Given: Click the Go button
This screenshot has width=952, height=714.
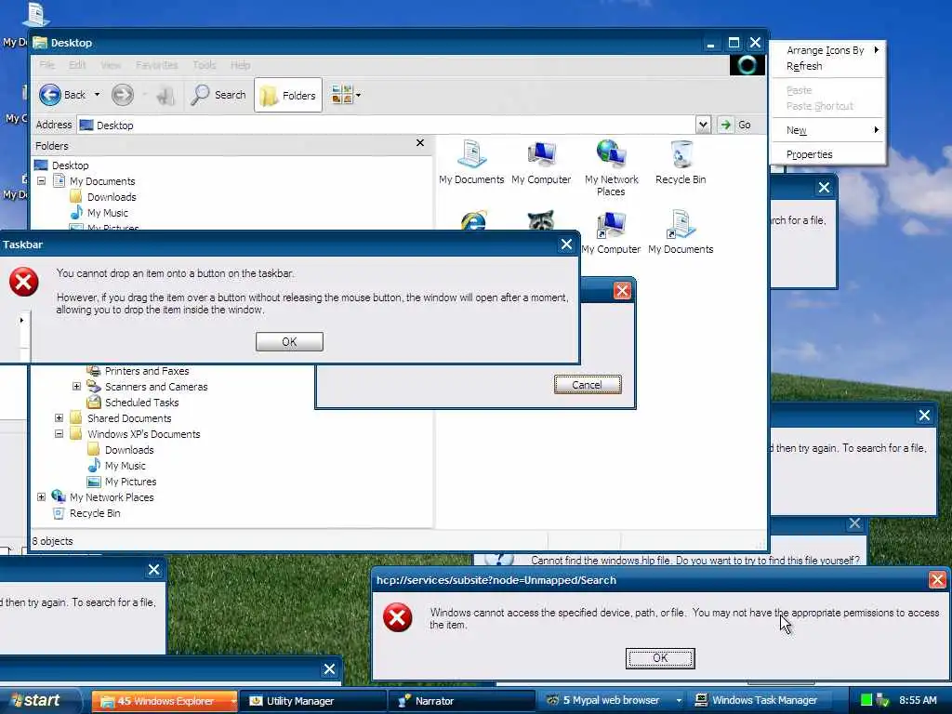Looking at the screenshot, I should point(735,125).
